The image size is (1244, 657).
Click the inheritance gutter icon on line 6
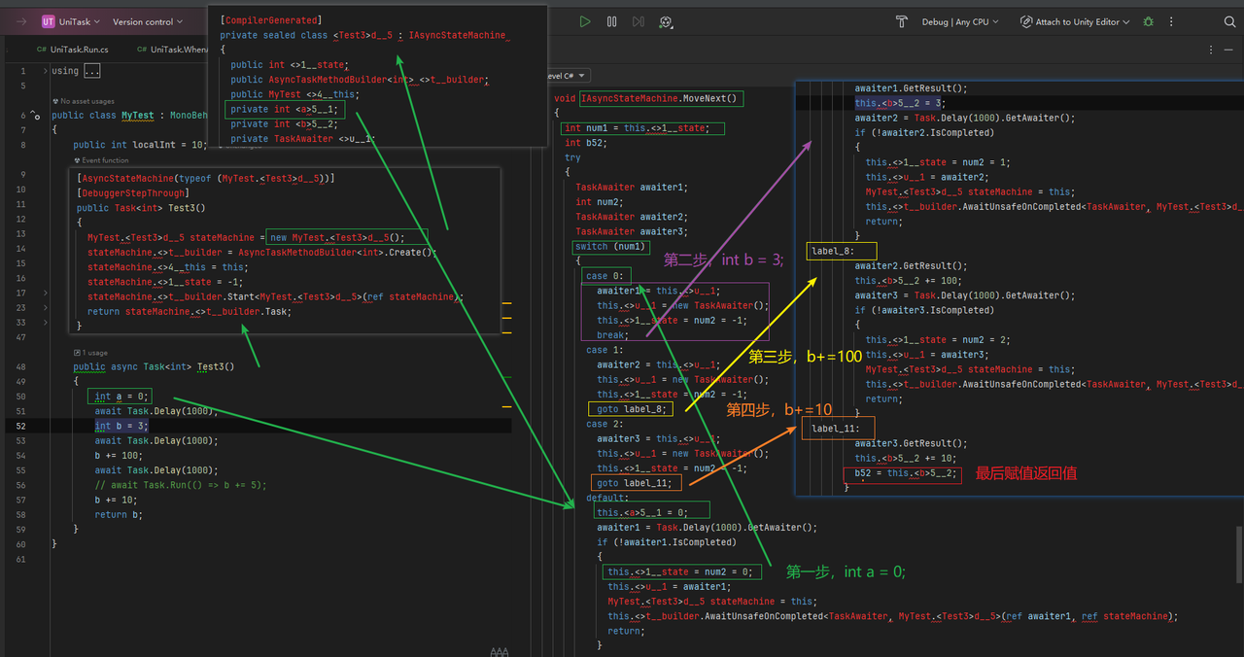36,115
